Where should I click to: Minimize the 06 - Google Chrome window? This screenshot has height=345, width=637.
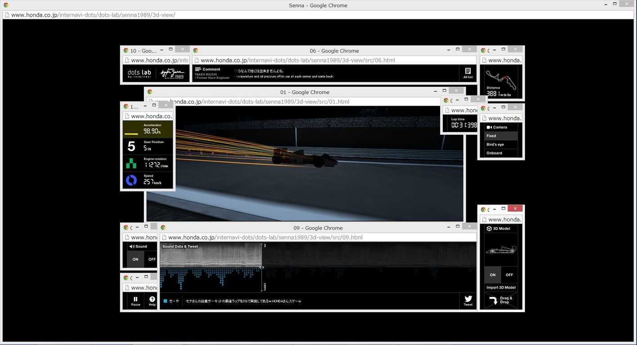point(448,50)
